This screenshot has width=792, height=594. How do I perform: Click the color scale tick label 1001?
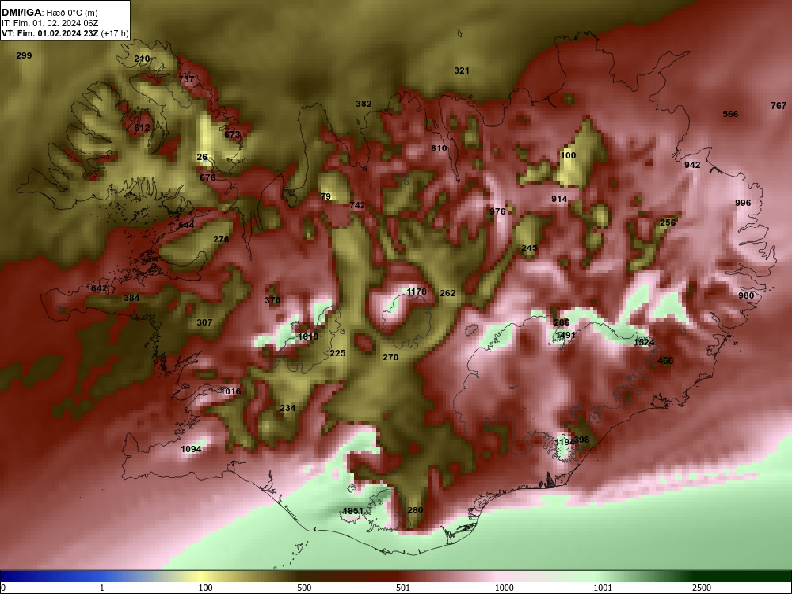[603, 588]
